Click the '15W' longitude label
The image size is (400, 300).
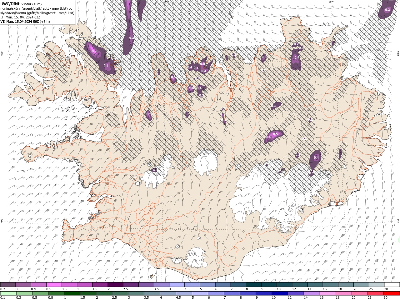(x=331, y=2)
